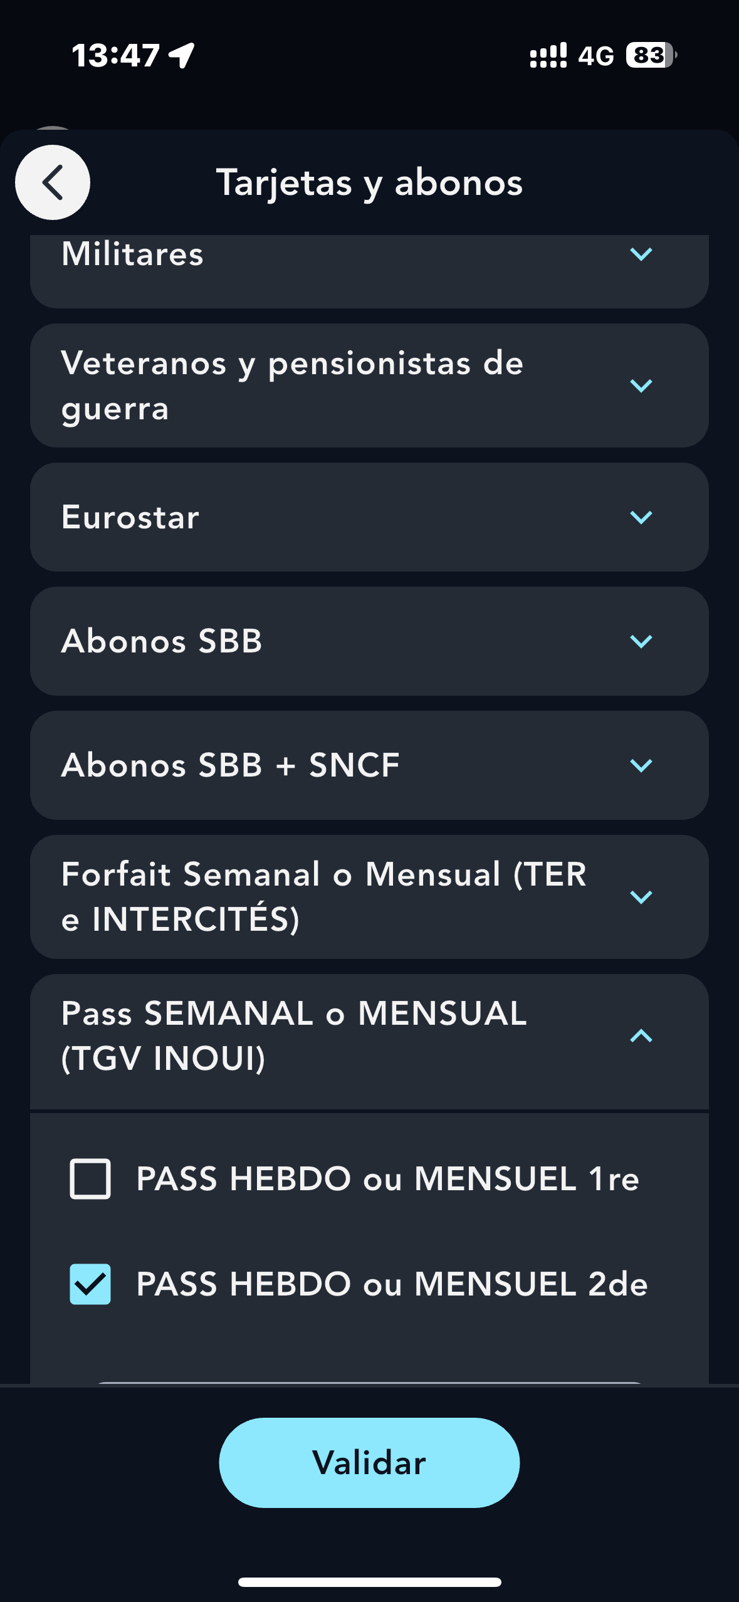Tap the PASS HEBDO ou MENSUEL 2de text

392,1284
